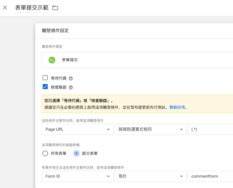Click the 觸發條件設定 heading text
The image size is (233, 188).
[x=55, y=30]
